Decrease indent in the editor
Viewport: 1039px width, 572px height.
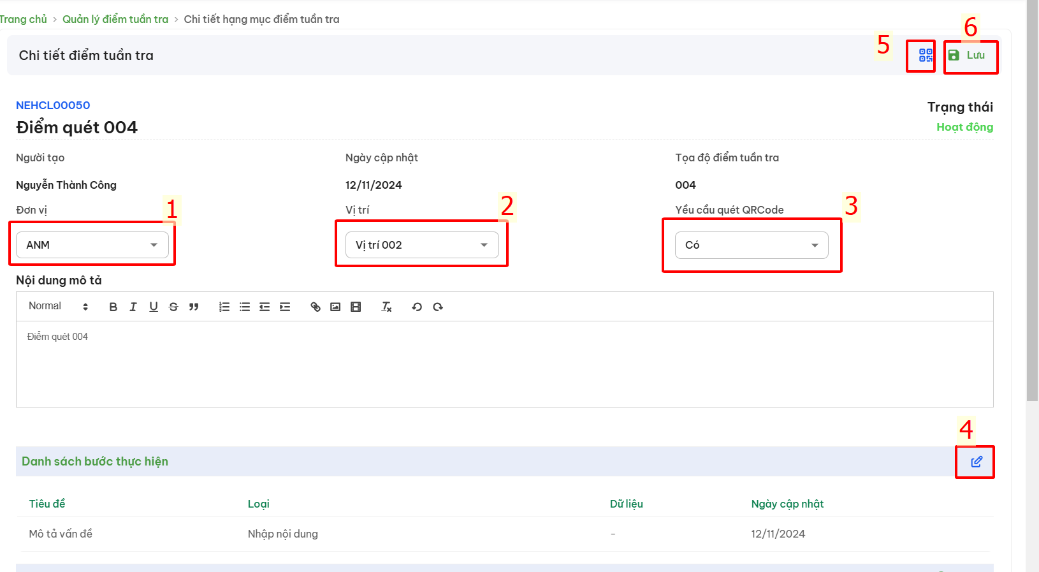265,307
